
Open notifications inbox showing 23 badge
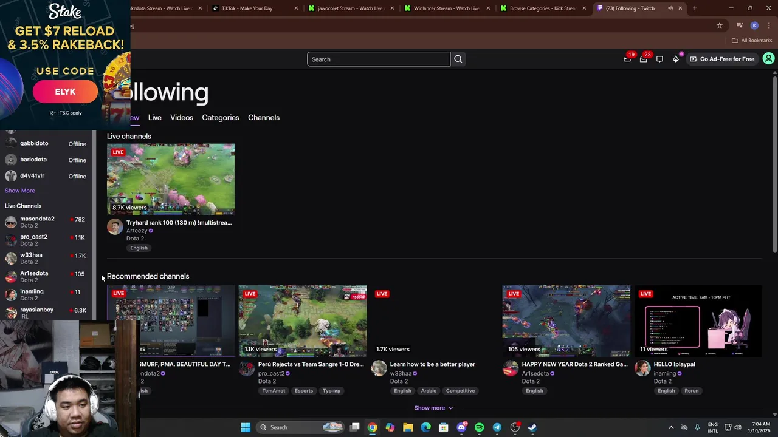644,59
